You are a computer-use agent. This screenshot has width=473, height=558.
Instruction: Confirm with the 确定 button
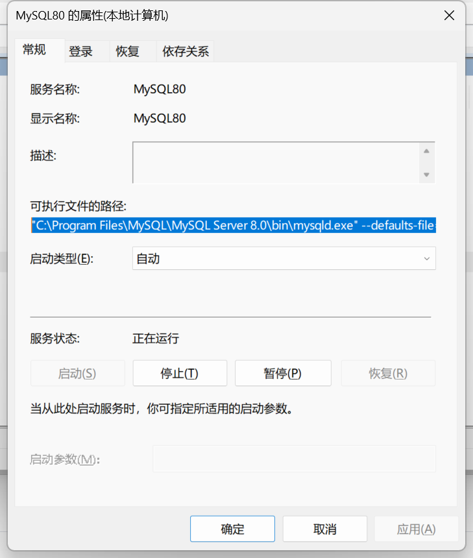[x=232, y=529]
